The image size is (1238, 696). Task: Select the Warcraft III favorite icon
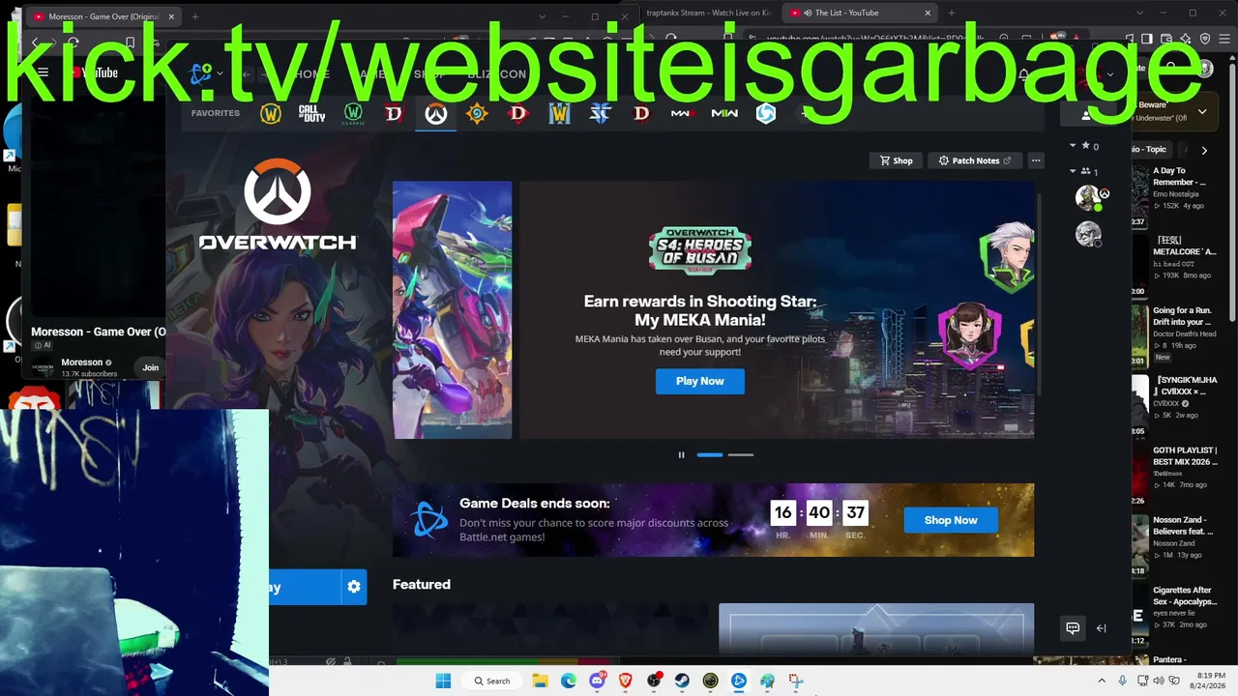[560, 114]
